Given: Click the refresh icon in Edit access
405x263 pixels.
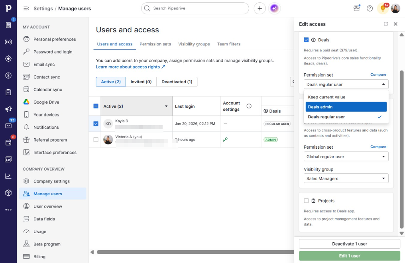Looking at the screenshot, I should pos(386,24).
